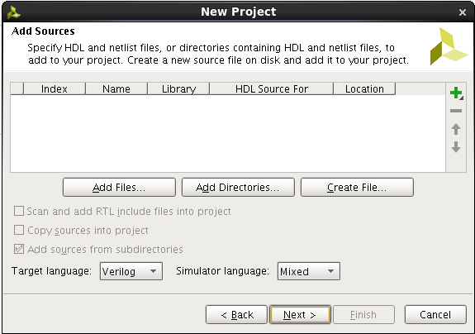Click the Add Files... button
The width and height of the screenshot is (475, 334).
(x=119, y=188)
